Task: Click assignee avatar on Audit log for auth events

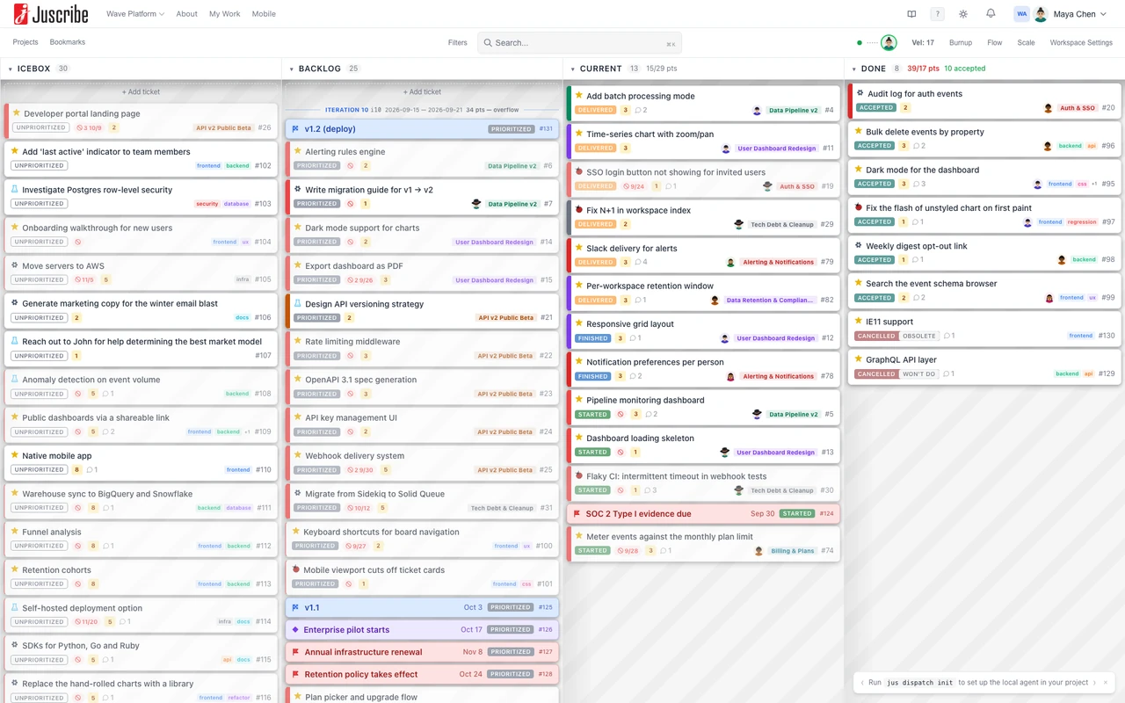Action: [x=1048, y=108]
